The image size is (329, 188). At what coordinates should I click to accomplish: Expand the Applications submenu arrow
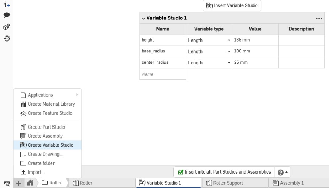[77, 95]
